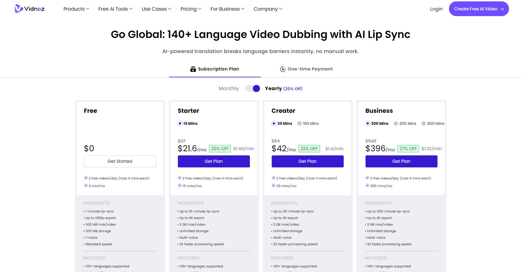
Task: Click the 27% OFF badge on Business
Action: 408,149
